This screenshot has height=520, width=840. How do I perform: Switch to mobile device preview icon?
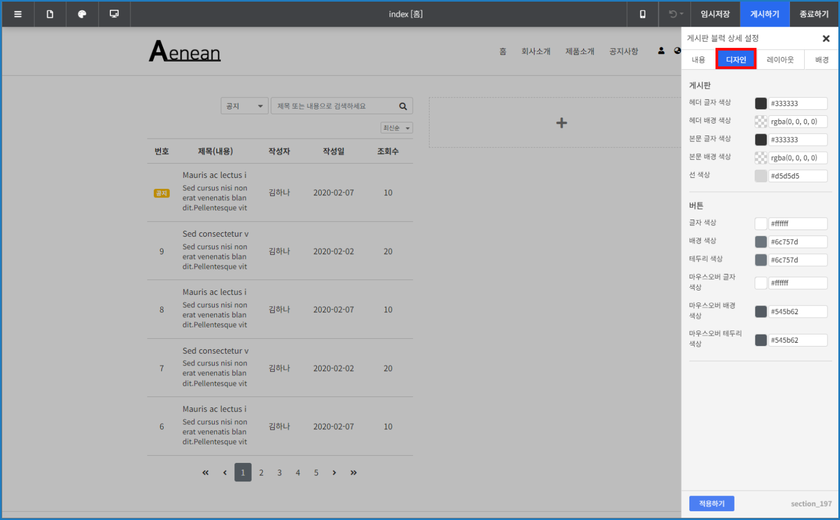643,14
